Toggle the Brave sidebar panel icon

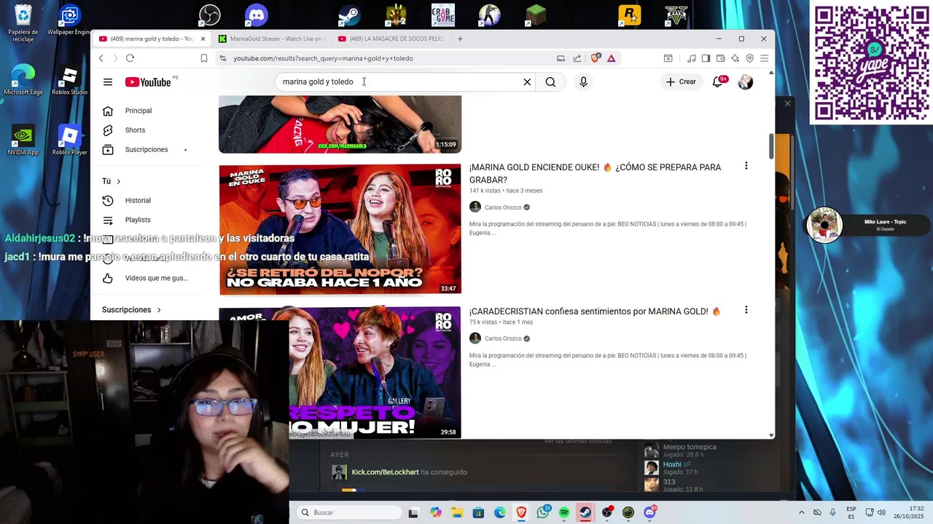click(x=706, y=58)
